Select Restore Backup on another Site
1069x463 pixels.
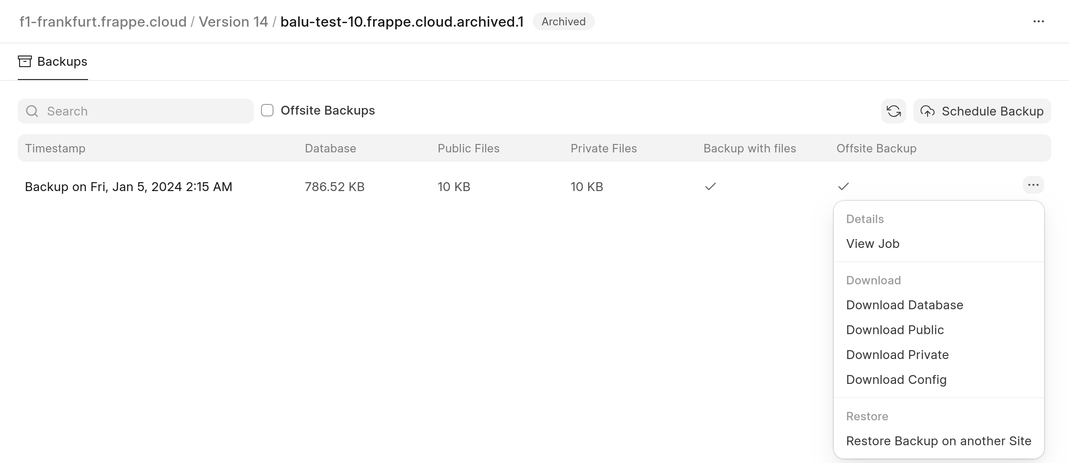[x=938, y=441]
